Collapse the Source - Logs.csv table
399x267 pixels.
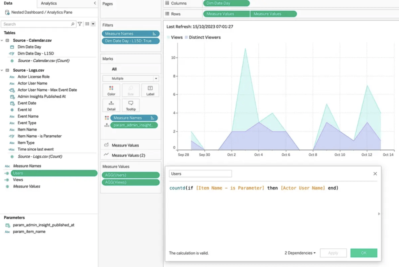(x=2, y=71)
